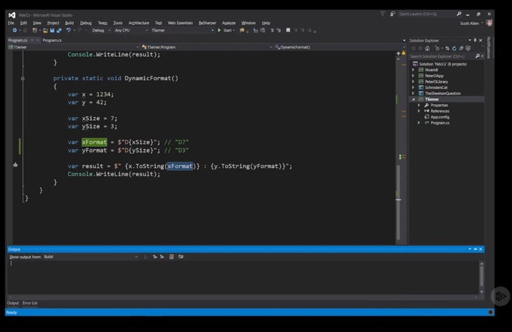Switch to the Error List tab
This screenshot has width=512, height=332.
[x=30, y=303]
